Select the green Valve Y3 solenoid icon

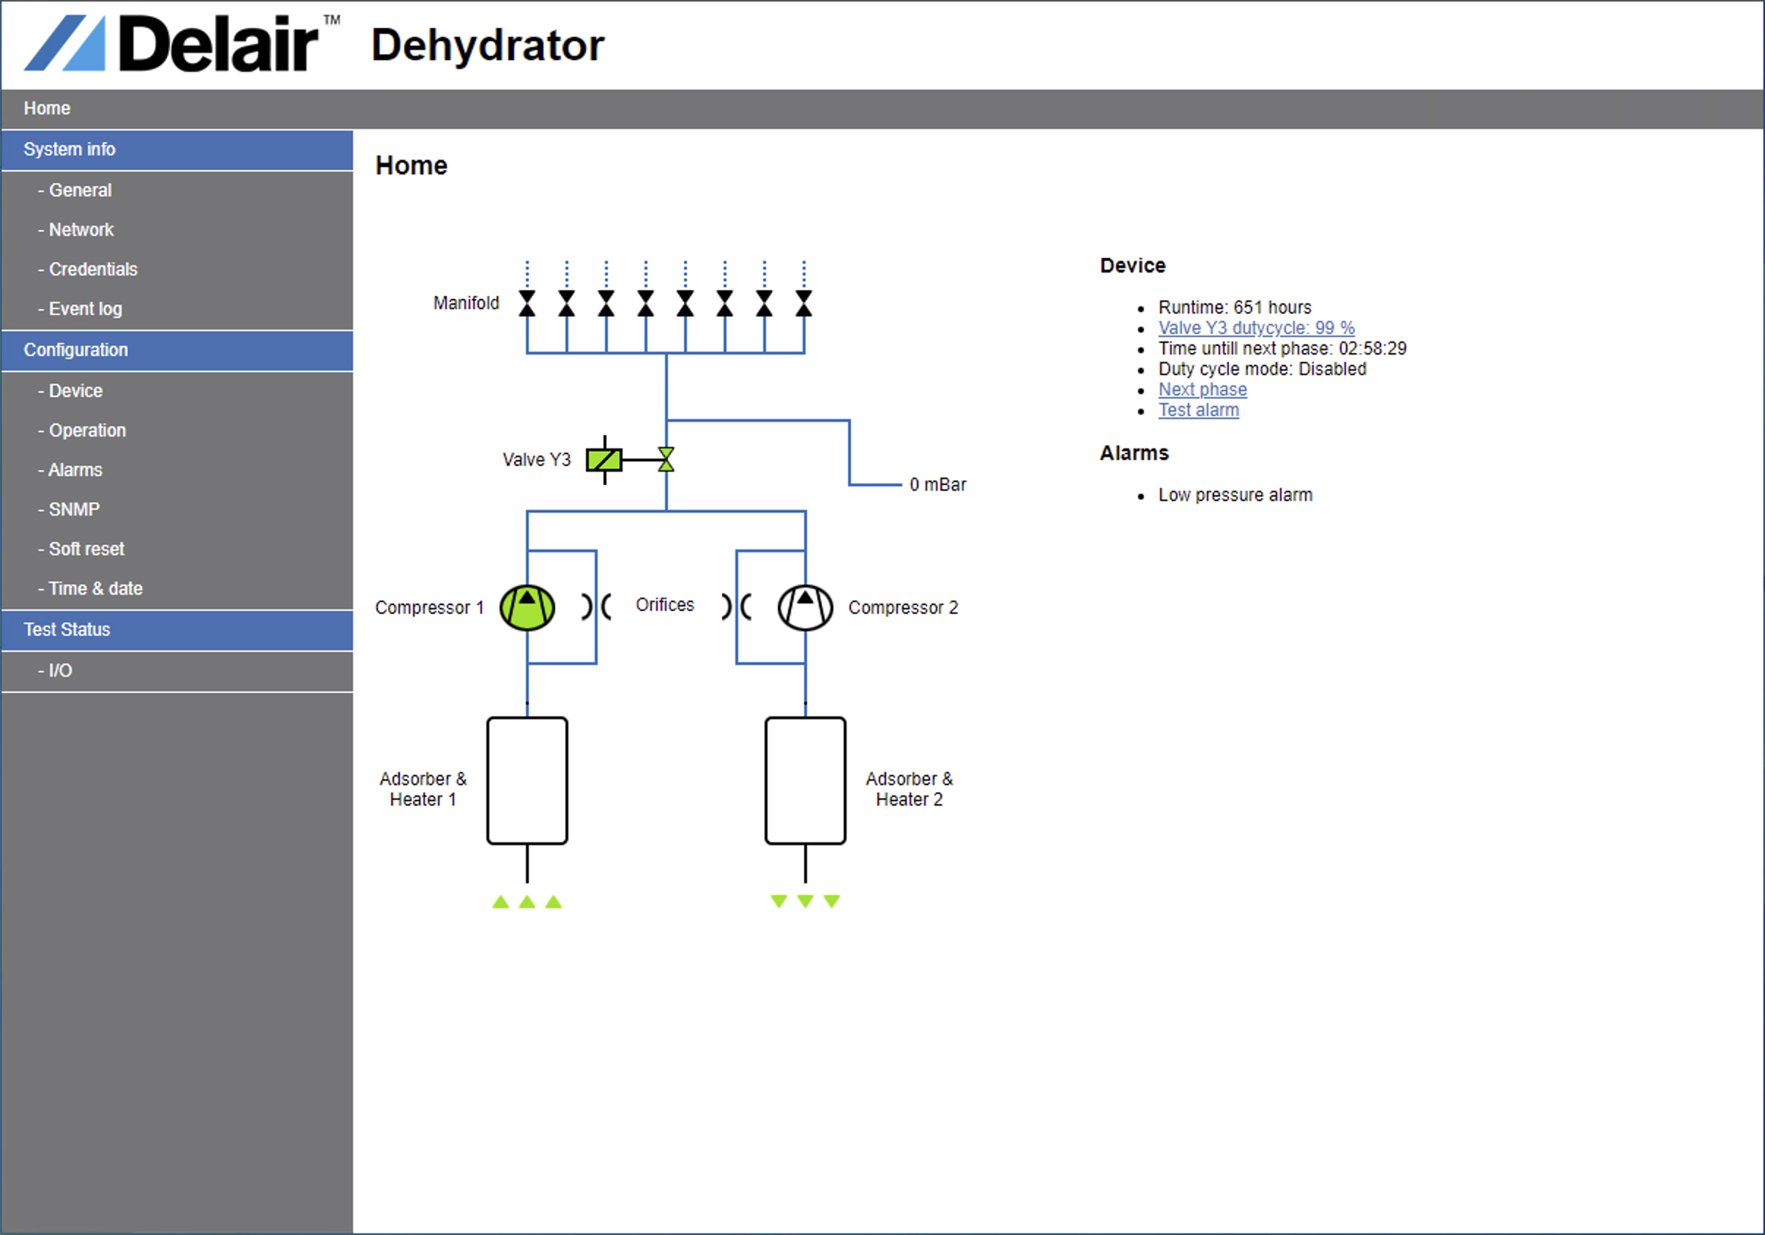(604, 460)
